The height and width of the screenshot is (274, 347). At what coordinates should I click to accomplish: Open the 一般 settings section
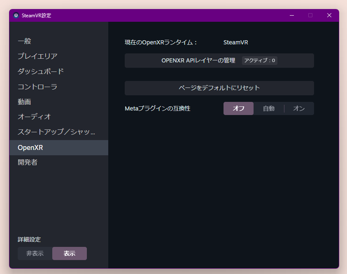(x=58, y=41)
